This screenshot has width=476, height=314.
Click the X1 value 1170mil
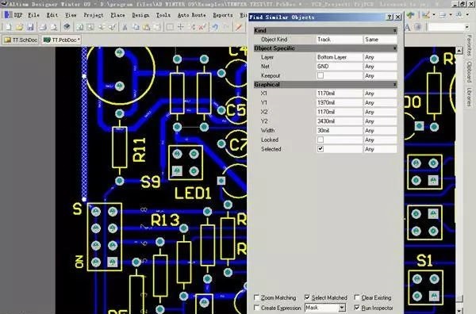[x=340, y=94]
